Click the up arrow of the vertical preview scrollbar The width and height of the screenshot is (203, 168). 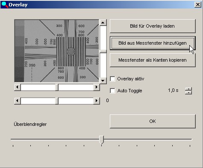[x=103, y=23]
